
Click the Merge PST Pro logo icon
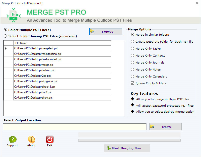pos(13,15)
